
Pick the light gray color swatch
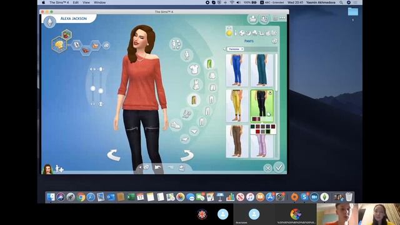click(x=262, y=132)
